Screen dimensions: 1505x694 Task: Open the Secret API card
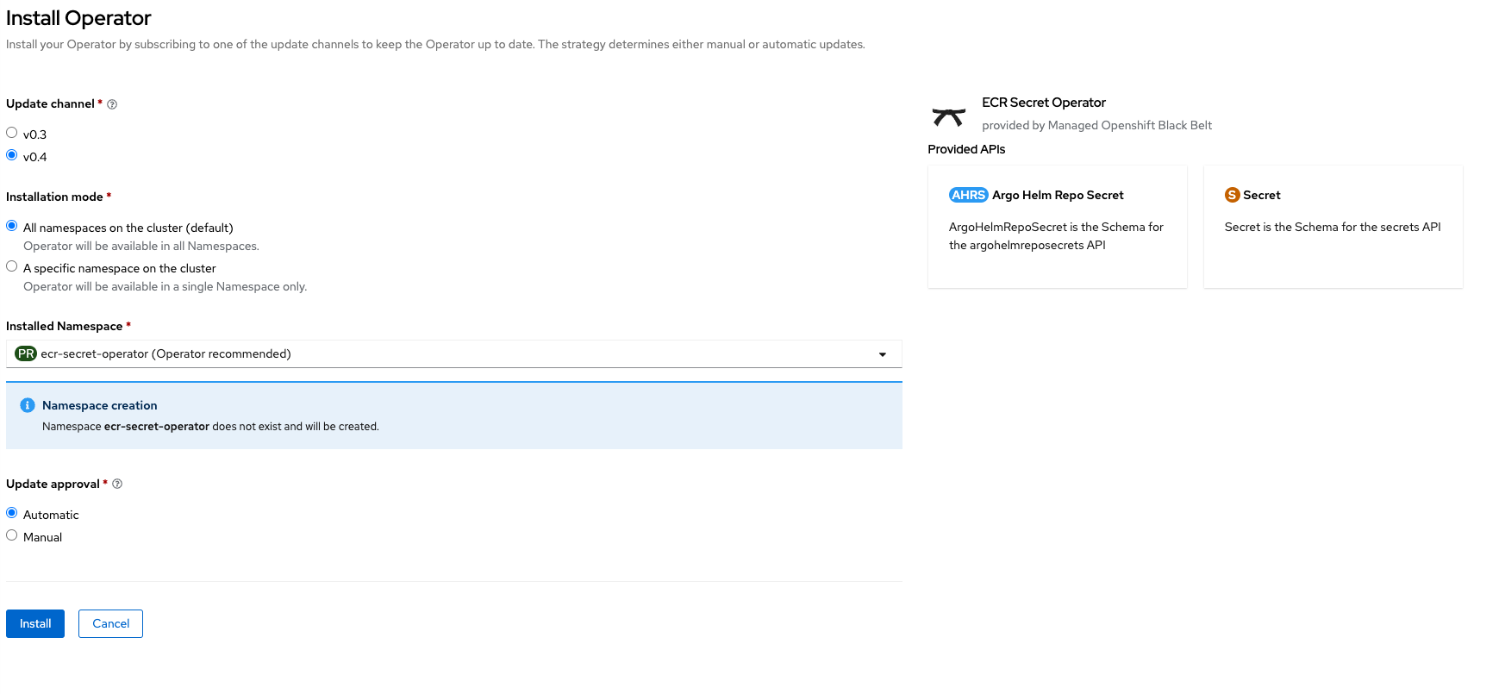[1333, 227]
